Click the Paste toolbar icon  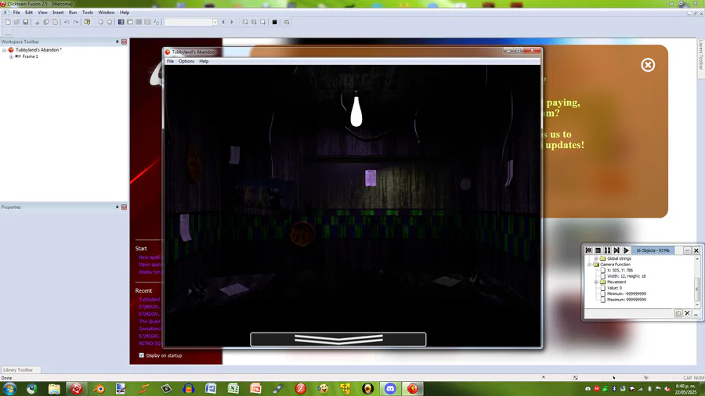click(x=56, y=22)
